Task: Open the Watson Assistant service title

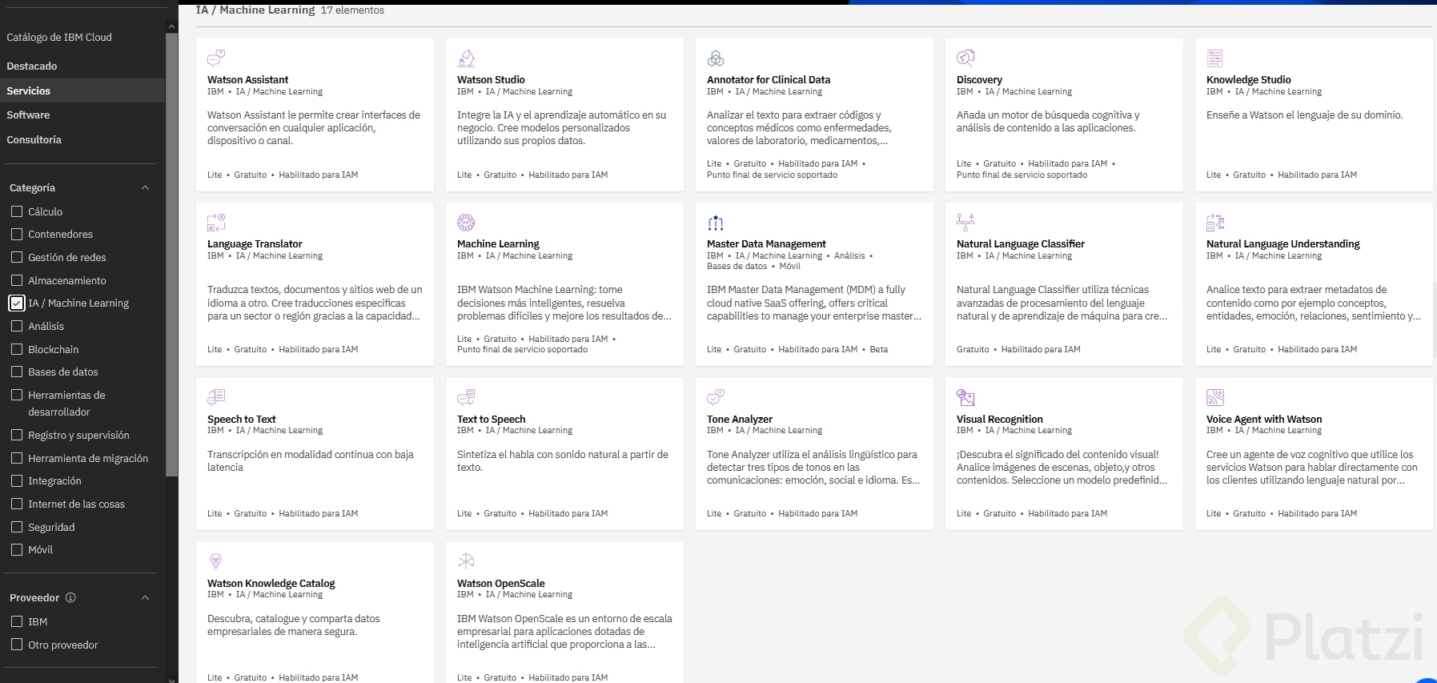Action: click(247, 79)
